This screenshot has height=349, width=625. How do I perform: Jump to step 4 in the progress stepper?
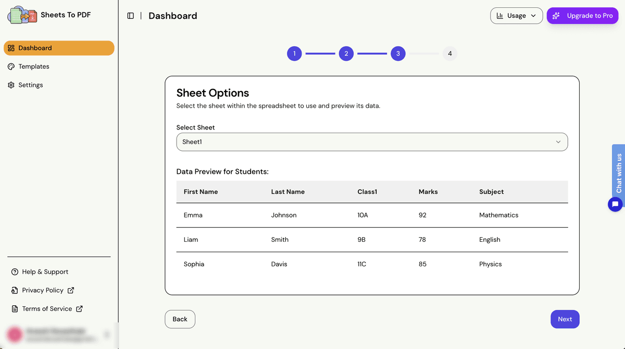[449, 53]
